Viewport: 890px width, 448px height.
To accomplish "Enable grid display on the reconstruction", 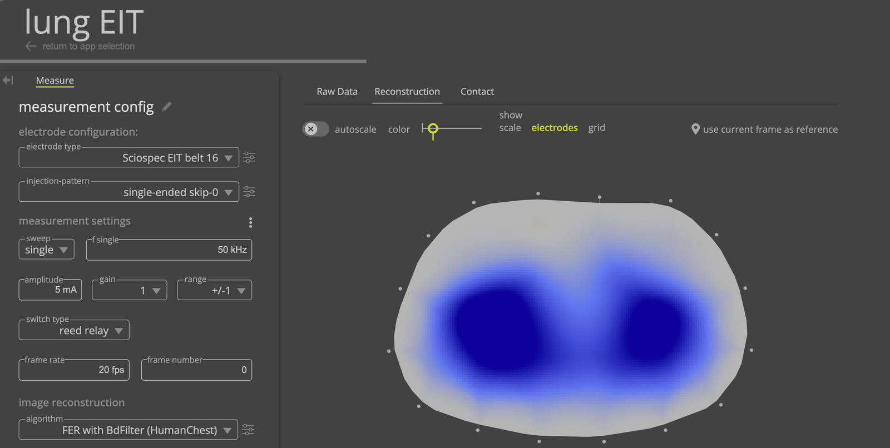I will pos(596,128).
